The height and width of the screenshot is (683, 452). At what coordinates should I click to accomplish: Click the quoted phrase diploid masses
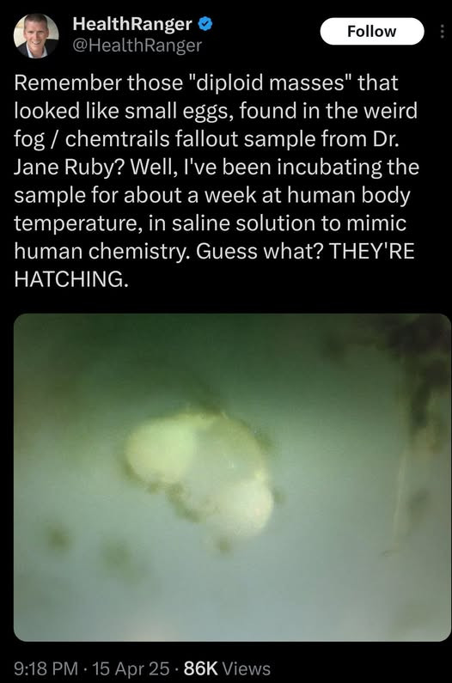click(x=271, y=82)
